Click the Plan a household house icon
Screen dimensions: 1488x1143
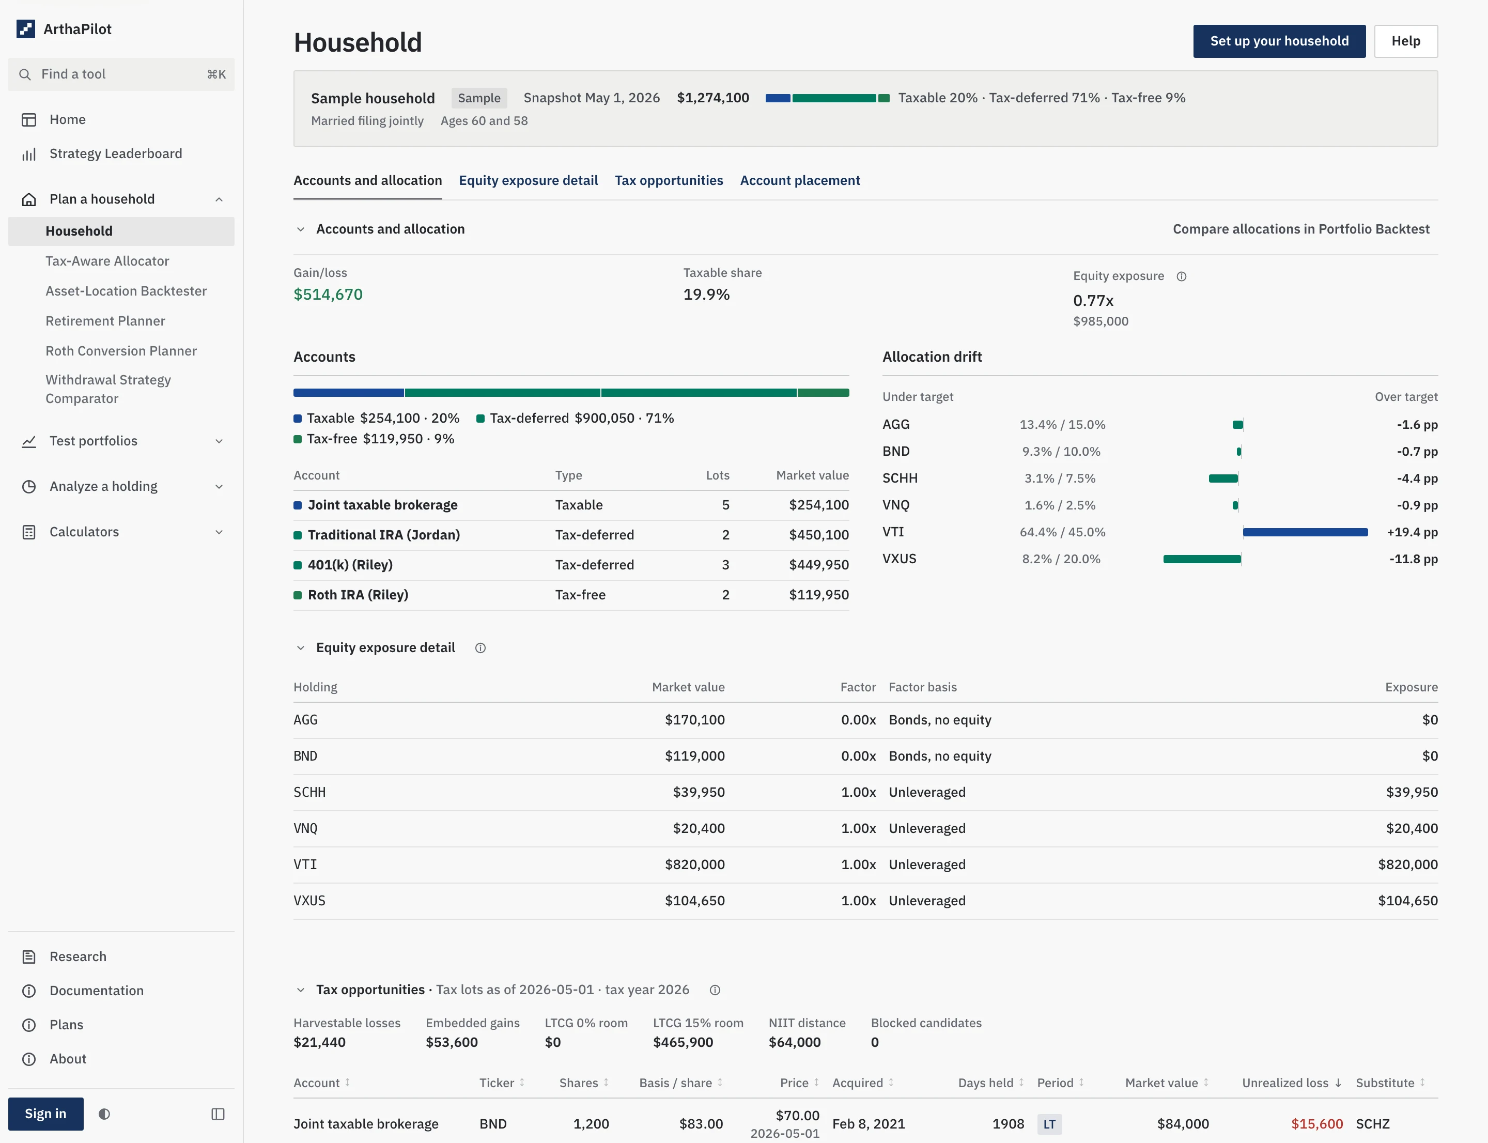pyautogui.click(x=28, y=199)
